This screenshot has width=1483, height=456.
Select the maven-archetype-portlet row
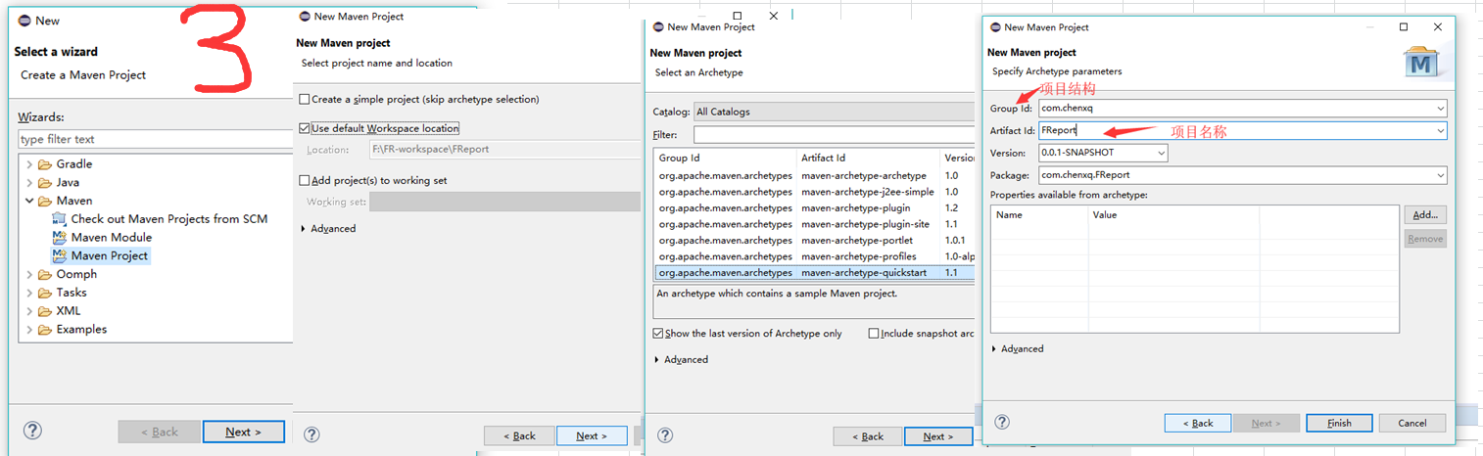coord(815,240)
